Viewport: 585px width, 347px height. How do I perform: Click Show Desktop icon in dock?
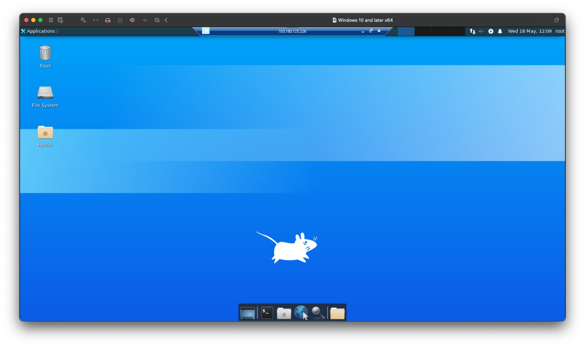[248, 313]
